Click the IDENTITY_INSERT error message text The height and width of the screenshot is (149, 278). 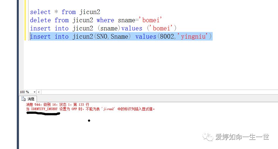tap(91, 109)
